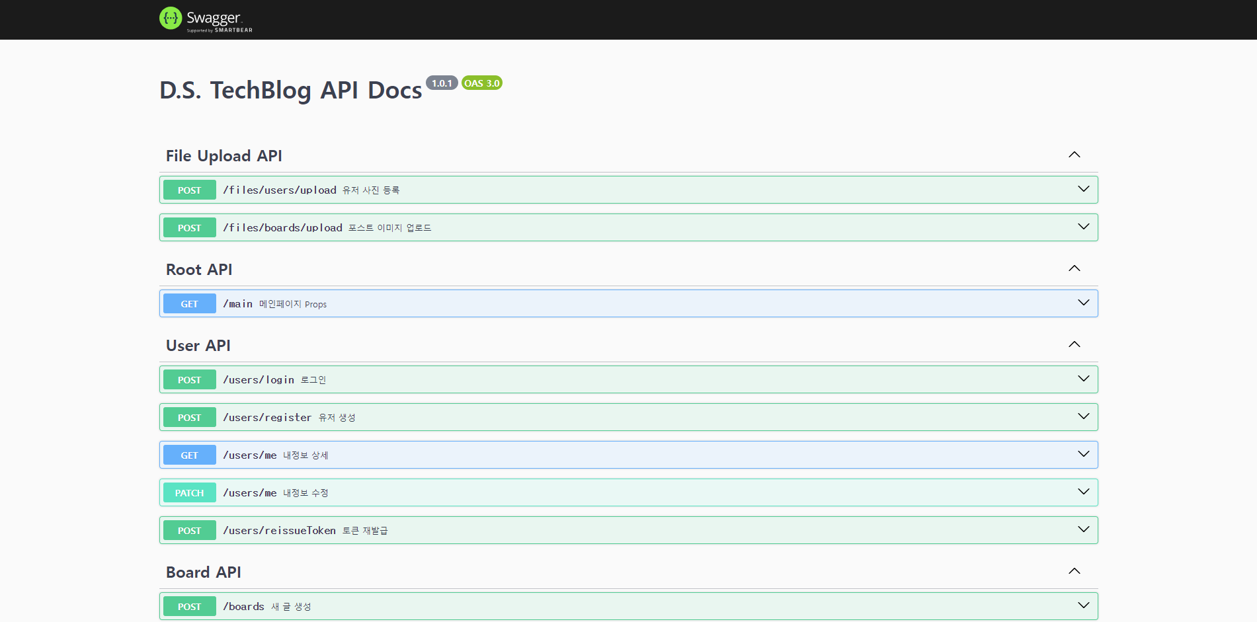Collapse the File Upload API section
Screen dimensions: 1257x622
(1074, 155)
